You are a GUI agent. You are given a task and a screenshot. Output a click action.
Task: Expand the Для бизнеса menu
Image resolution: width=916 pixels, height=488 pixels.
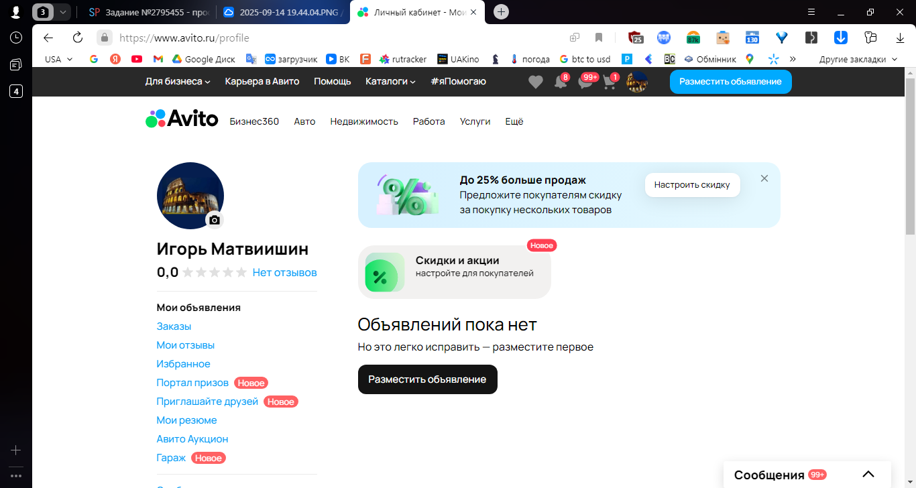tap(178, 81)
